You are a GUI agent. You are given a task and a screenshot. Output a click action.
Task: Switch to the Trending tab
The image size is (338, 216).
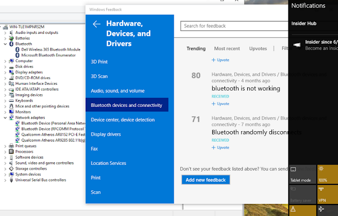pyautogui.click(x=196, y=48)
